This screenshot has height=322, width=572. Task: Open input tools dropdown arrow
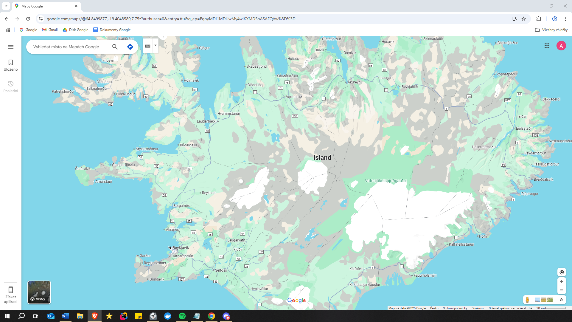click(155, 45)
